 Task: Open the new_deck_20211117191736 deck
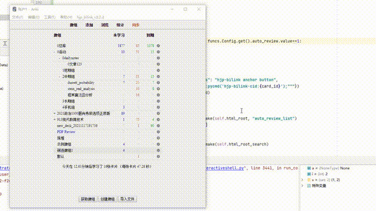pyautogui.click(x=77, y=125)
